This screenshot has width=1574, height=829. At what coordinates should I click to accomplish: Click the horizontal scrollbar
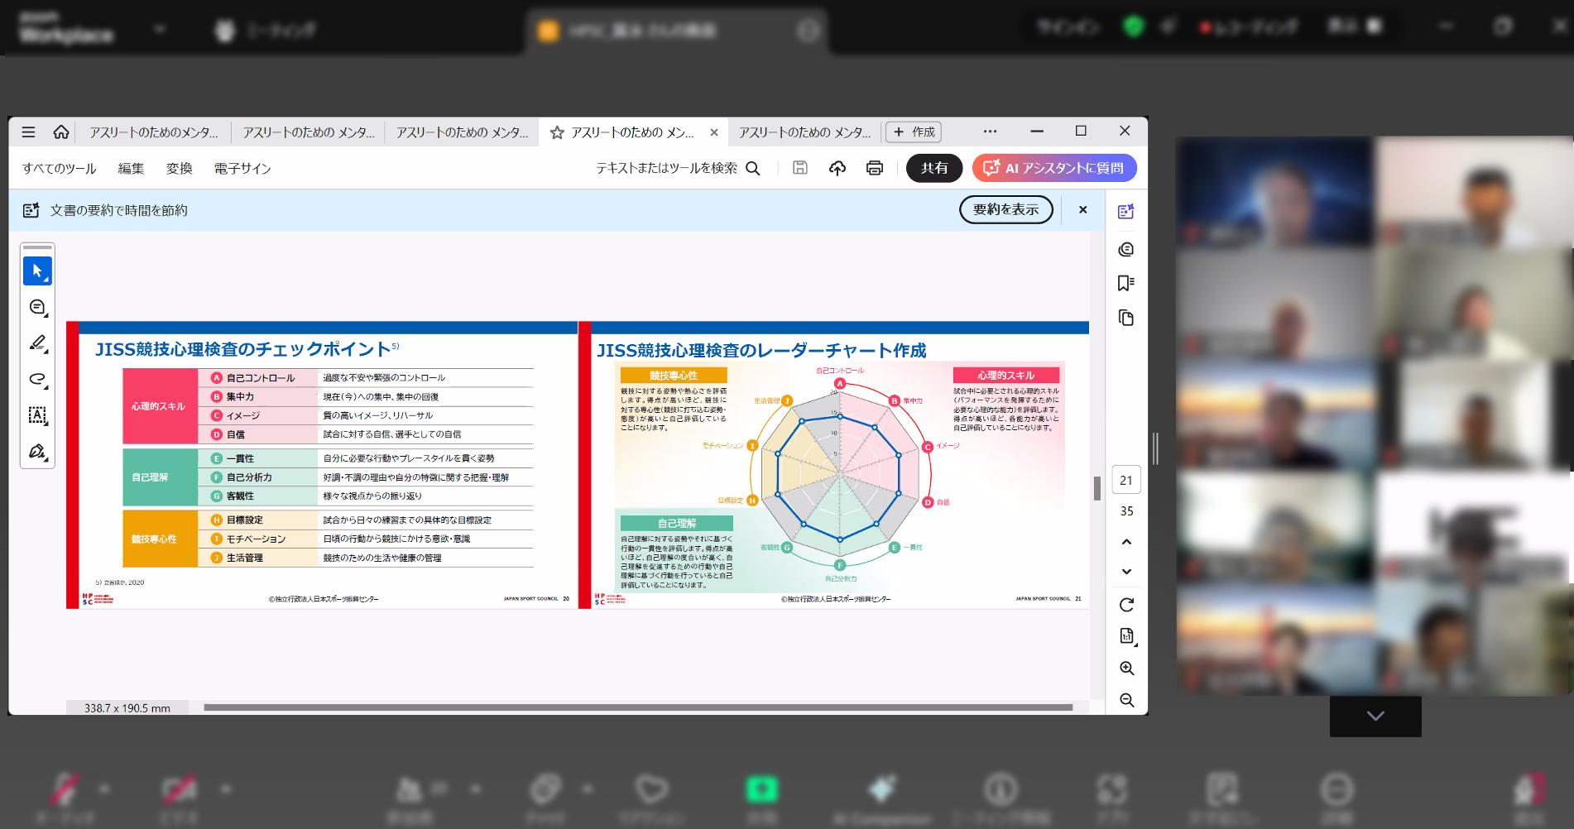tap(638, 707)
